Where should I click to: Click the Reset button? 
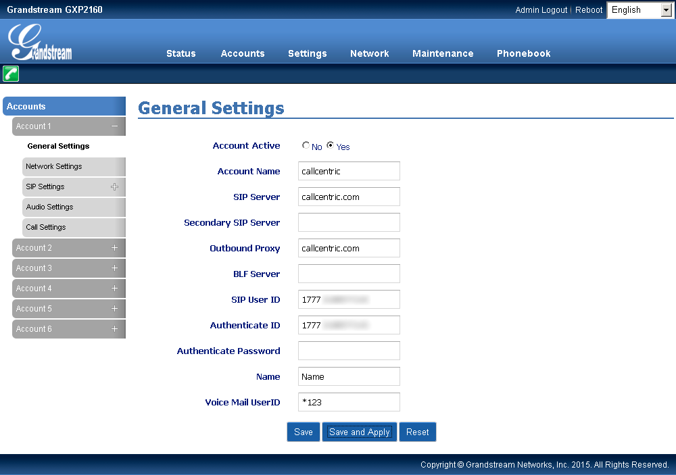[x=417, y=432]
